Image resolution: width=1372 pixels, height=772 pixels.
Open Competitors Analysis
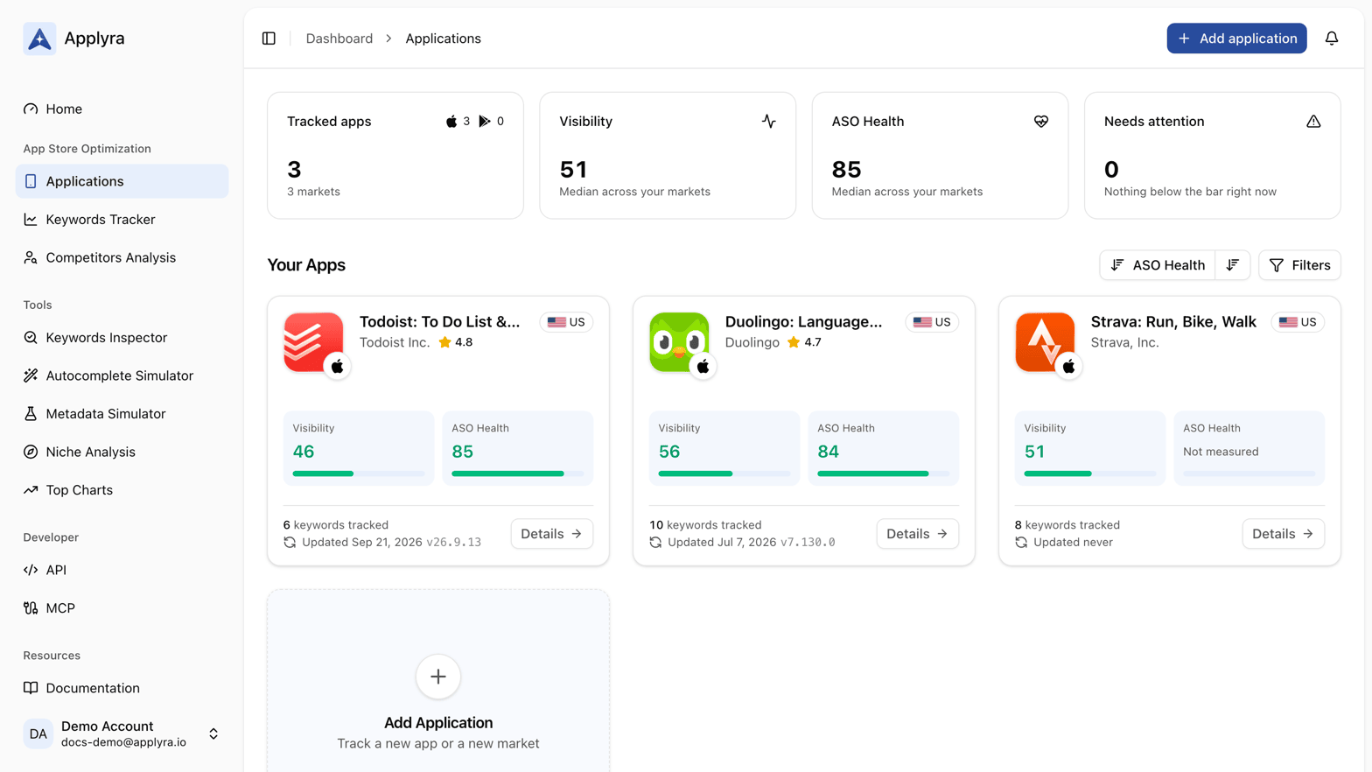pos(122,257)
